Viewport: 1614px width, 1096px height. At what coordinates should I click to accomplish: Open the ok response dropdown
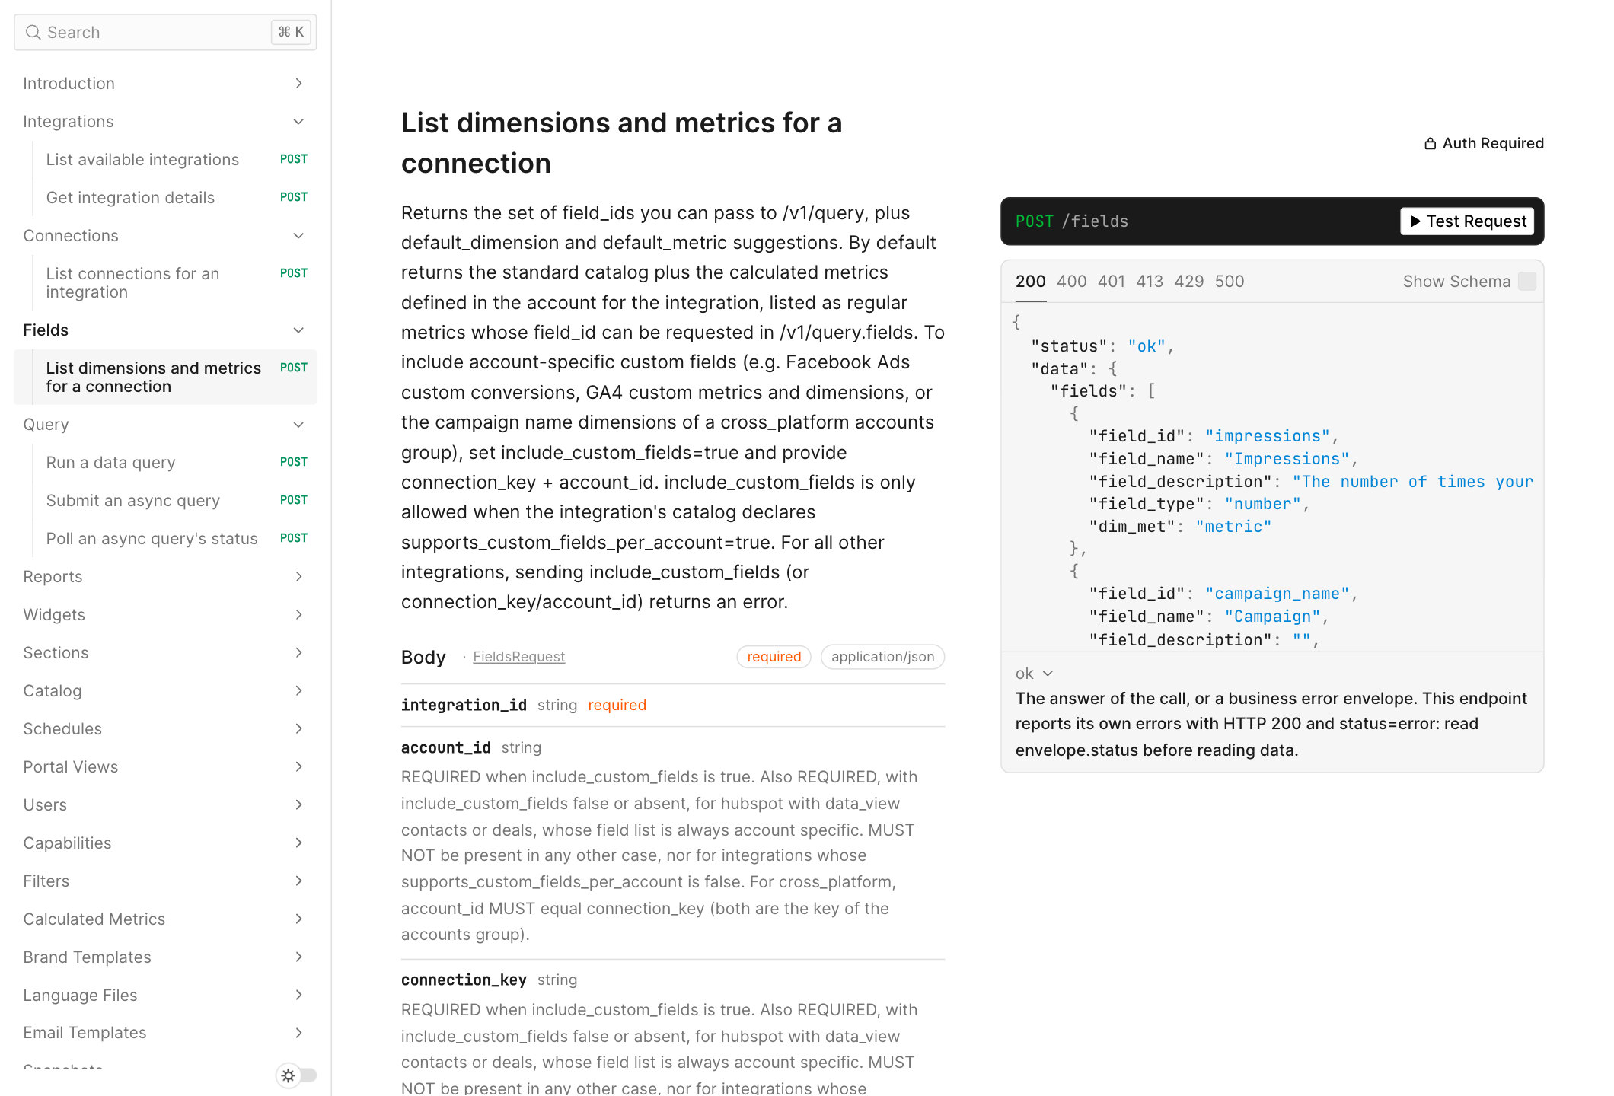1034,674
